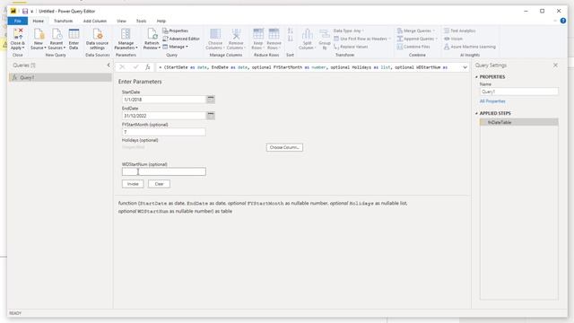Click Azure Machine Learning

[470, 47]
